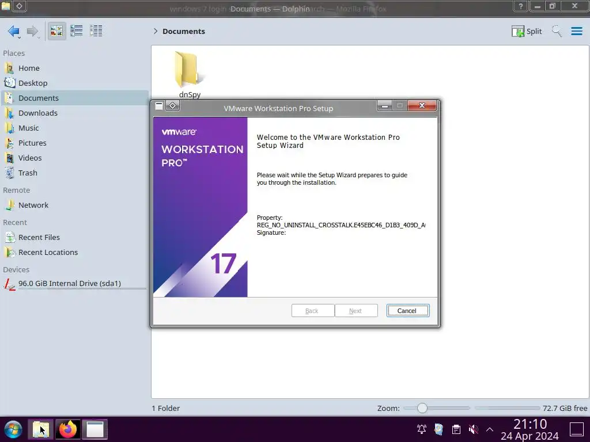Select Documents in Places sidebar
This screenshot has height=442, width=590.
pos(74,98)
